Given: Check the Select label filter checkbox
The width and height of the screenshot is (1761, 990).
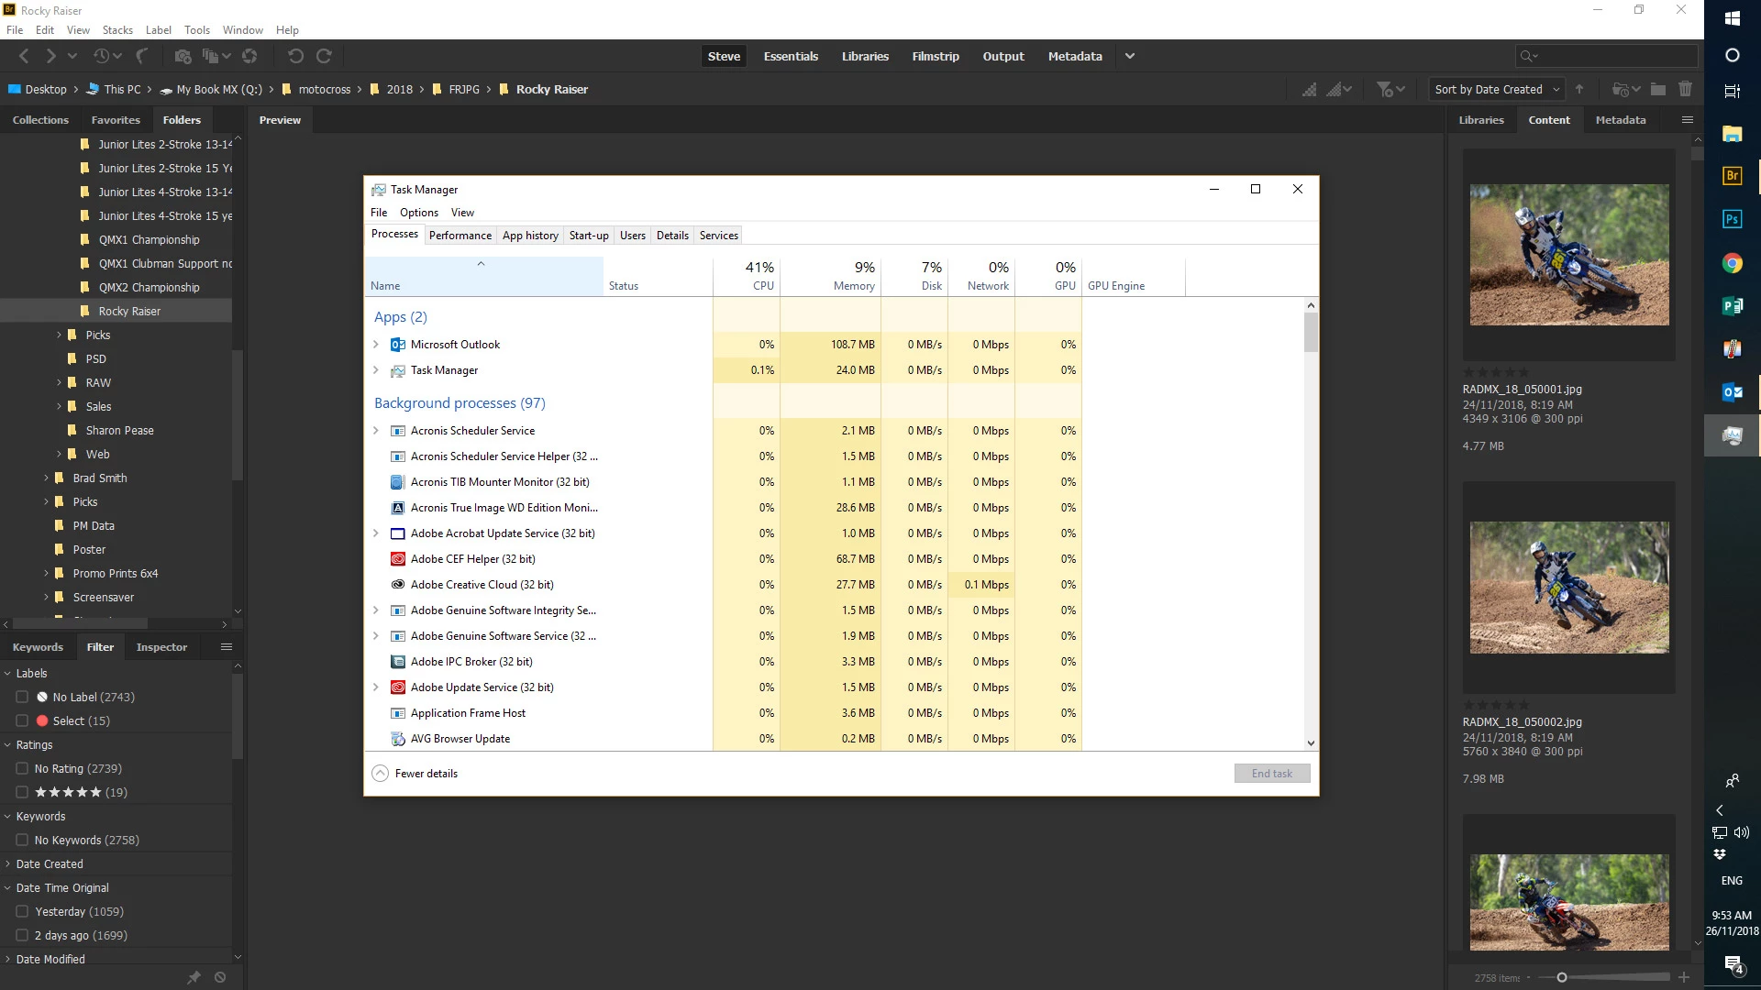Looking at the screenshot, I should point(22,720).
